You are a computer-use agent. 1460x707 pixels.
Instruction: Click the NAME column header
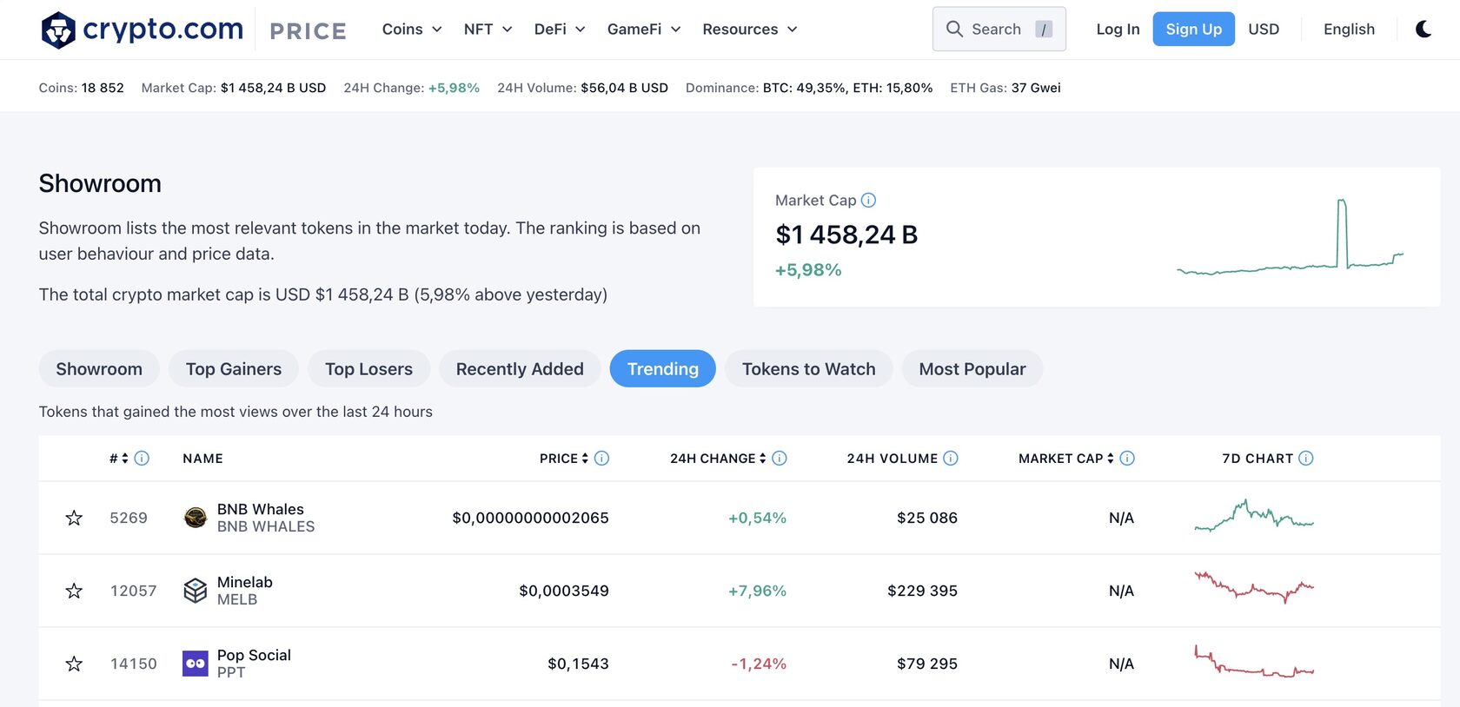[202, 459]
